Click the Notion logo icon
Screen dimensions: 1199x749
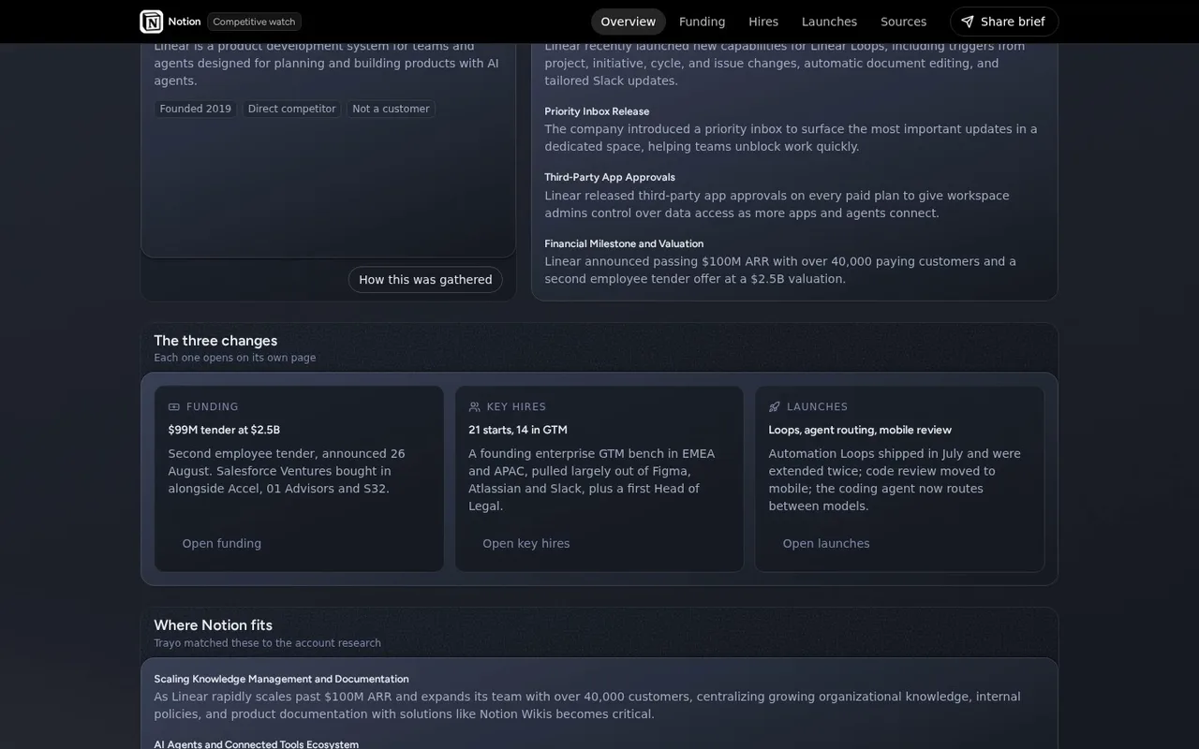151,22
